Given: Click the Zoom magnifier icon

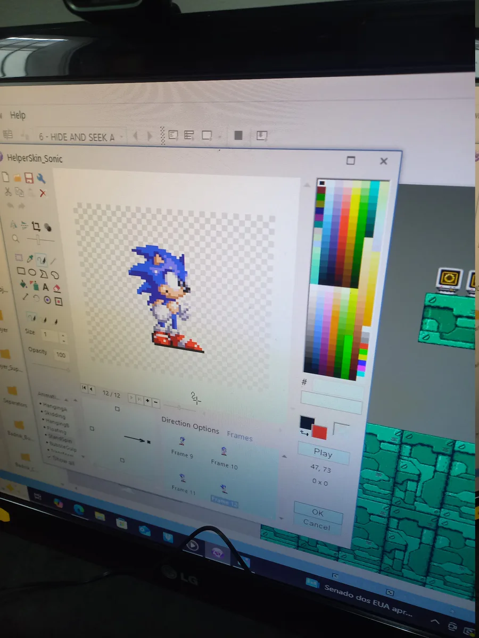Looking at the screenshot, I should point(16,239).
